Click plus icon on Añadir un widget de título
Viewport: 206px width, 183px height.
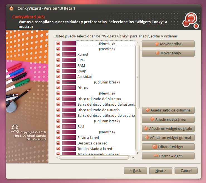pos(146,128)
